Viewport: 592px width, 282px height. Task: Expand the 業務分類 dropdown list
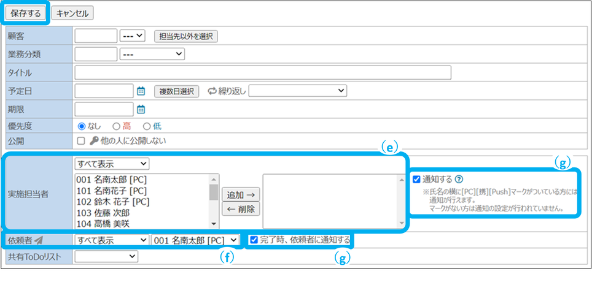tap(152, 55)
